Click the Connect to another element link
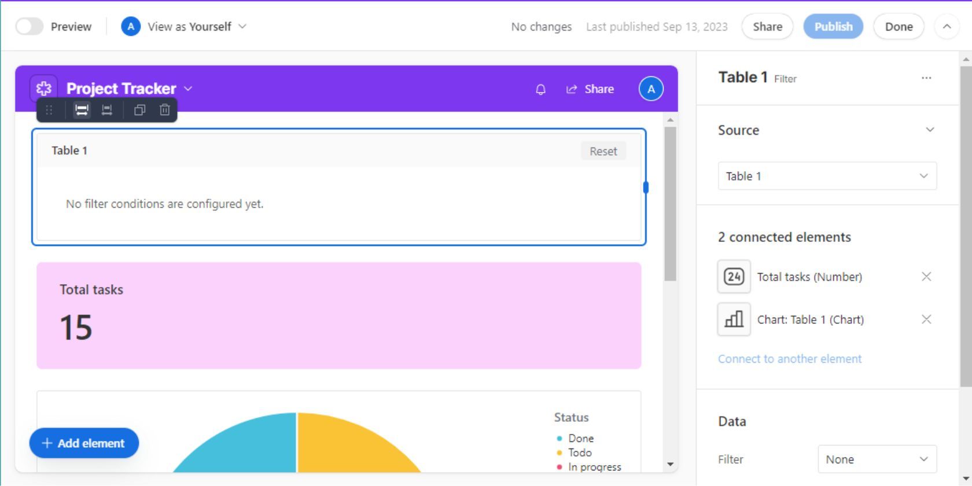Image resolution: width=972 pixels, height=486 pixels. (x=790, y=359)
